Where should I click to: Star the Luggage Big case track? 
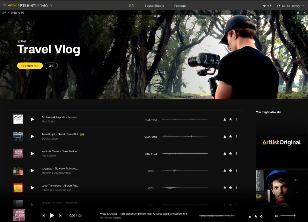[231, 171]
